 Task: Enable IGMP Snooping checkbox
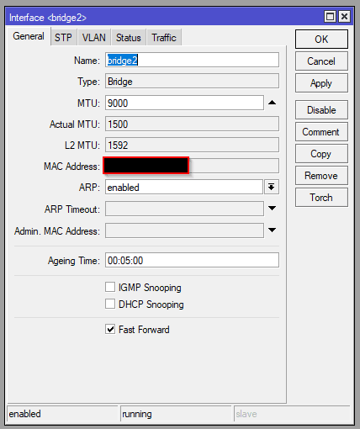(110, 287)
